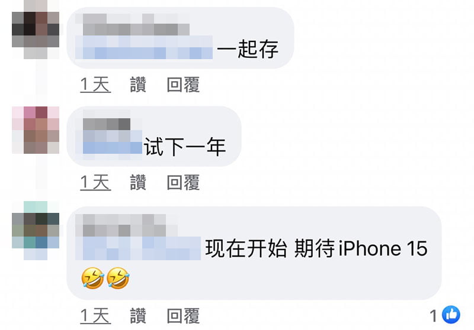Reply to the iPhone 15 comment
Image resolution: width=474 pixels, height=330 pixels.
coord(183,316)
